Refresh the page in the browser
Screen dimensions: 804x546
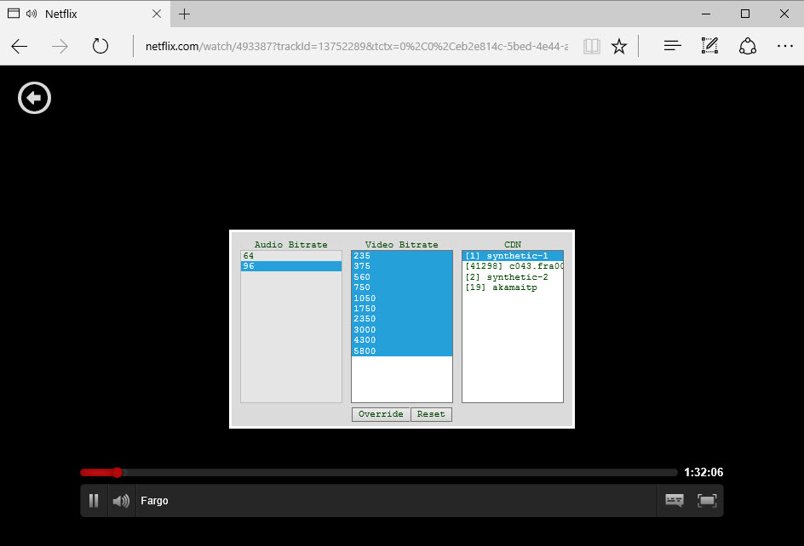click(100, 46)
